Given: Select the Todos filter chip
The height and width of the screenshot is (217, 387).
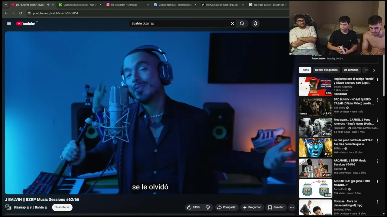Looking at the screenshot, I should 305,70.
